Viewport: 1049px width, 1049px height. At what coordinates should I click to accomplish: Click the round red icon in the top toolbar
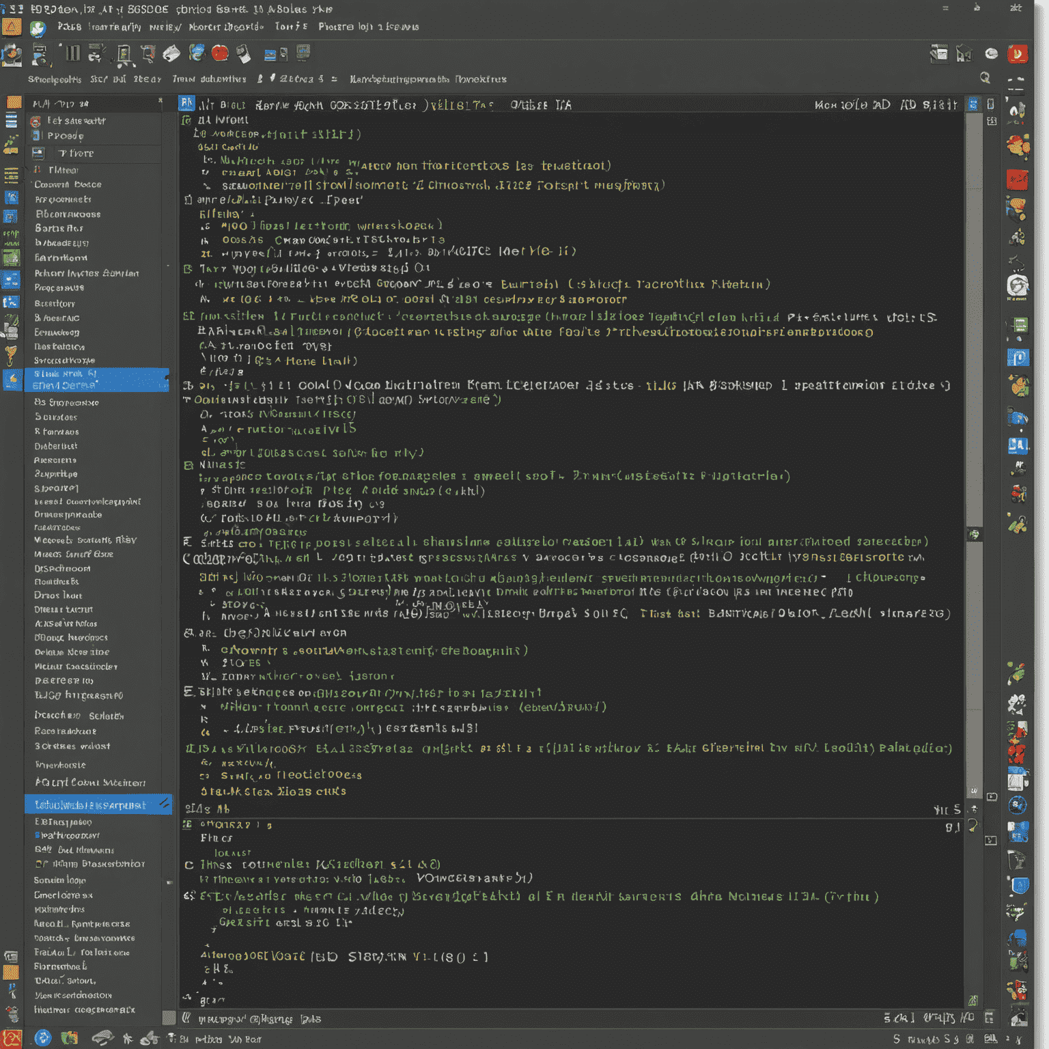(220, 53)
